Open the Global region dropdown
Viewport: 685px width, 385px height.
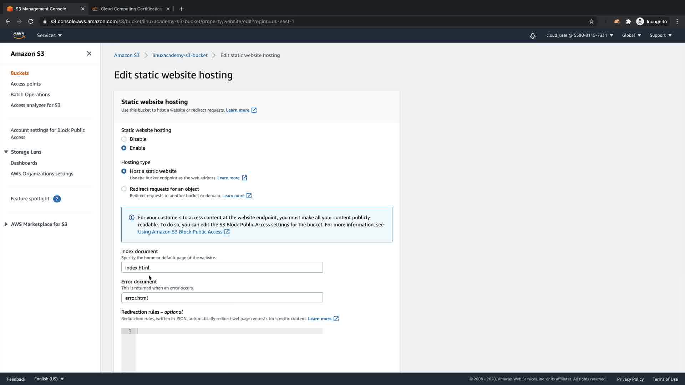point(631,35)
